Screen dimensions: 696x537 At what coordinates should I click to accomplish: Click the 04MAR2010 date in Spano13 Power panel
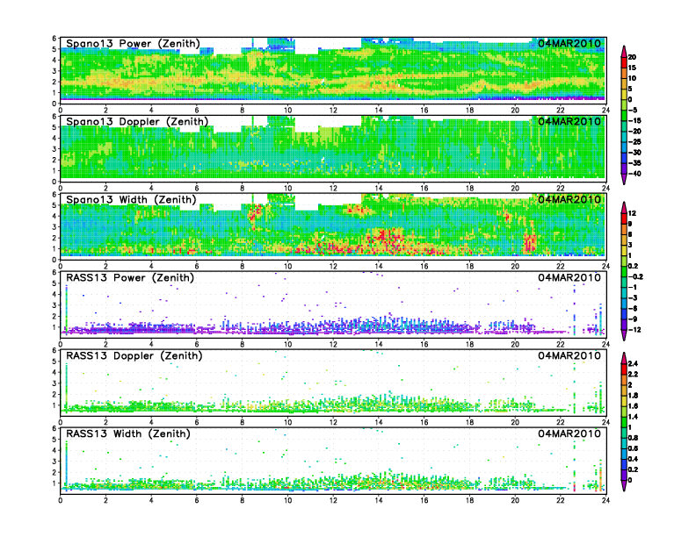click(569, 44)
